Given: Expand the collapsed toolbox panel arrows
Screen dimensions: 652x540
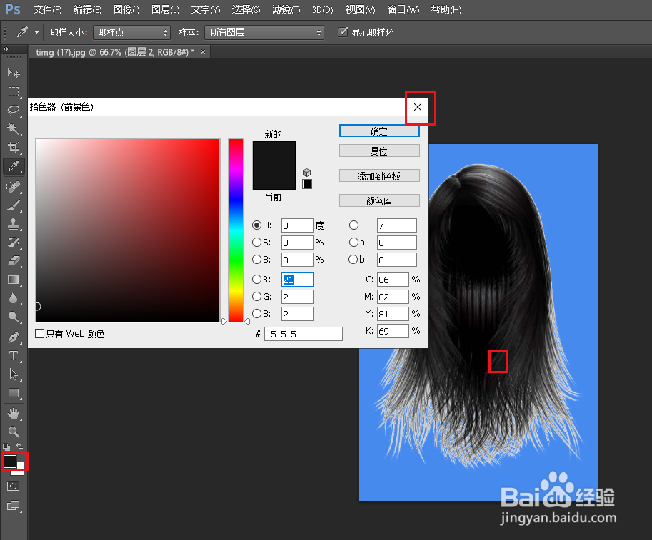Looking at the screenshot, I should (6, 49).
